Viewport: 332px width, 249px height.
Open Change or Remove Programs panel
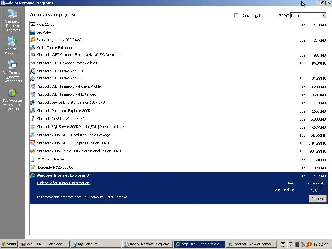point(13,20)
